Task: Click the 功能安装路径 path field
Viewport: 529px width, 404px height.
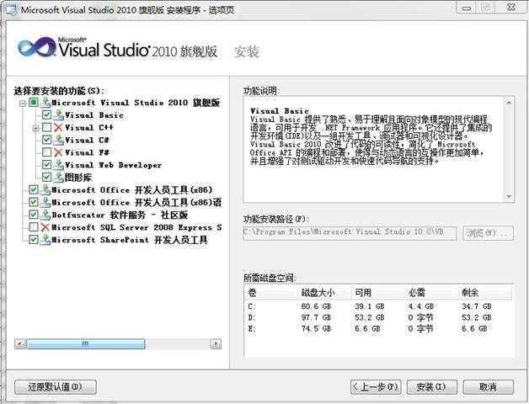Action: 350,232
